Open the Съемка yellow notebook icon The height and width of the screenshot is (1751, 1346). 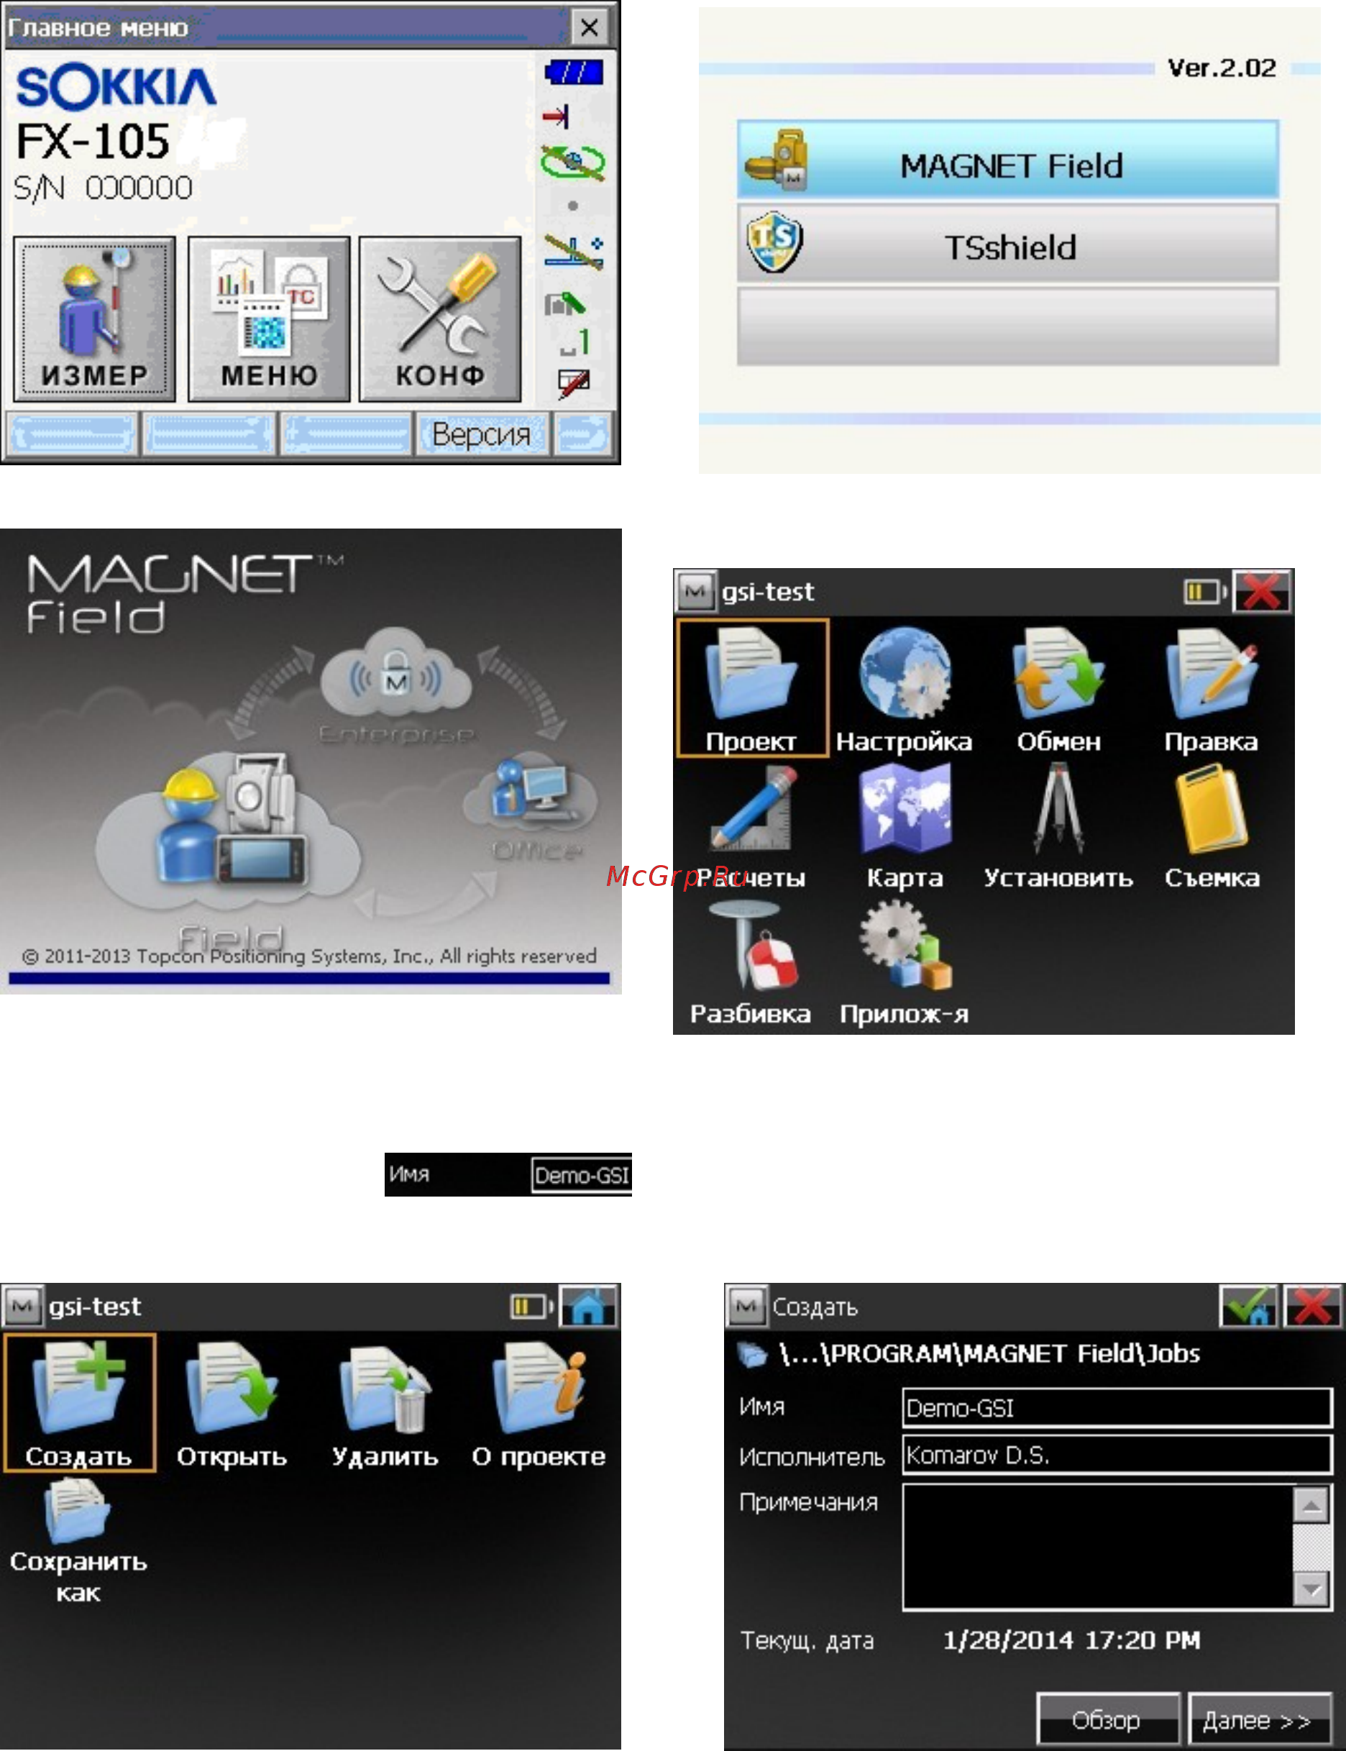pos(1212,826)
